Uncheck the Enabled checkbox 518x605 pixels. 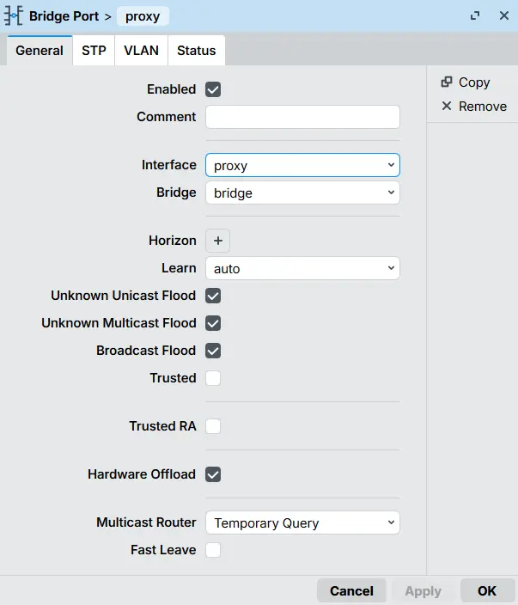point(213,89)
